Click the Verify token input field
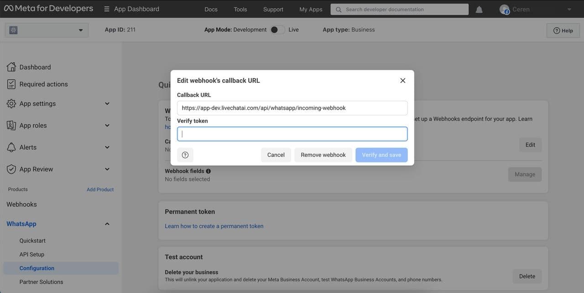The height and width of the screenshot is (293, 584). pos(292,134)
